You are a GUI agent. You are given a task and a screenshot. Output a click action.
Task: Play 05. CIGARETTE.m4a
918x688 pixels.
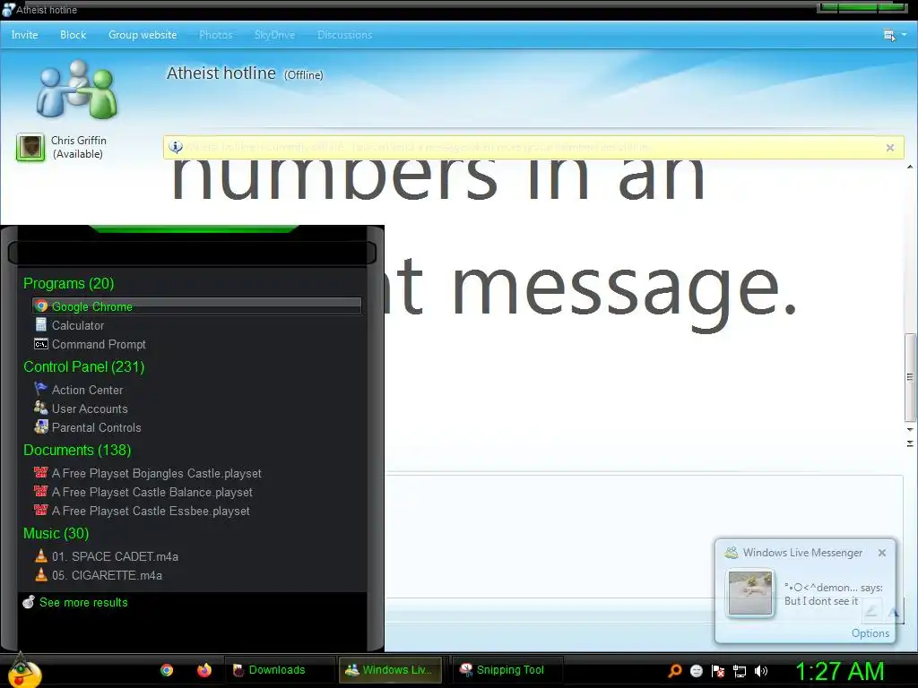(x=196, y=575)
